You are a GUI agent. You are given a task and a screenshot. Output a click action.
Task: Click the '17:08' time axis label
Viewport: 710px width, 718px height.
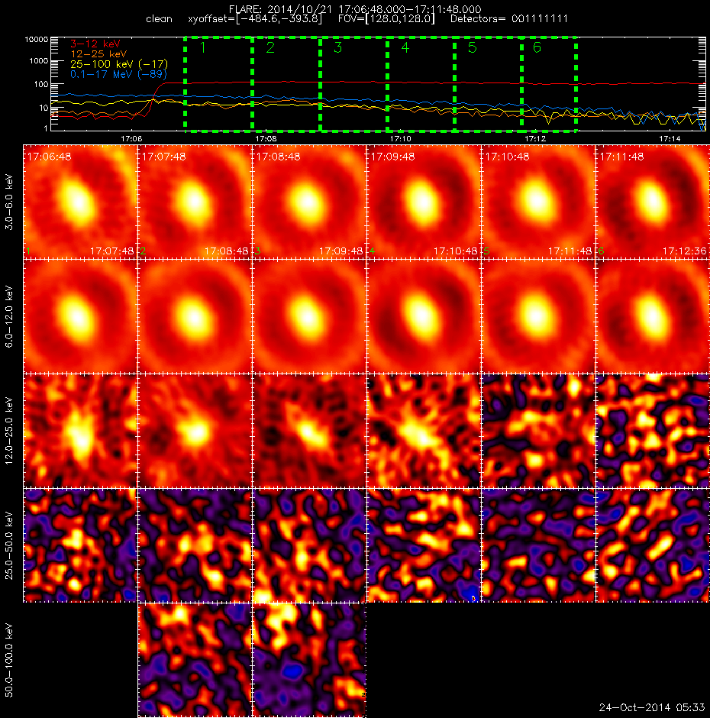point(266,138)
